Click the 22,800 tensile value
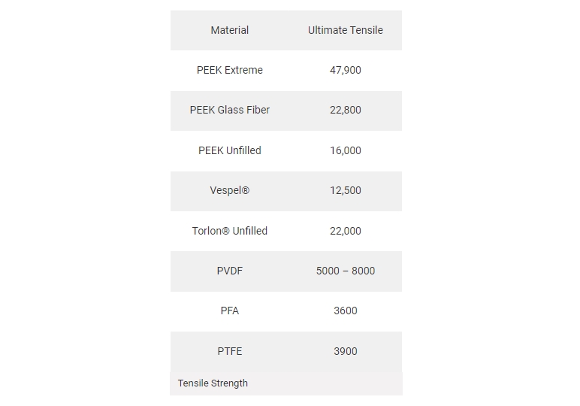This screenshot has height=406, width=580. click(345, 110)
